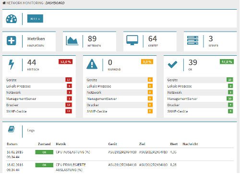Select Netzwerk row in Warnend panel
The width and height of the screenshot is (240, 174).
pyautogui.click(x=120, y=92)
